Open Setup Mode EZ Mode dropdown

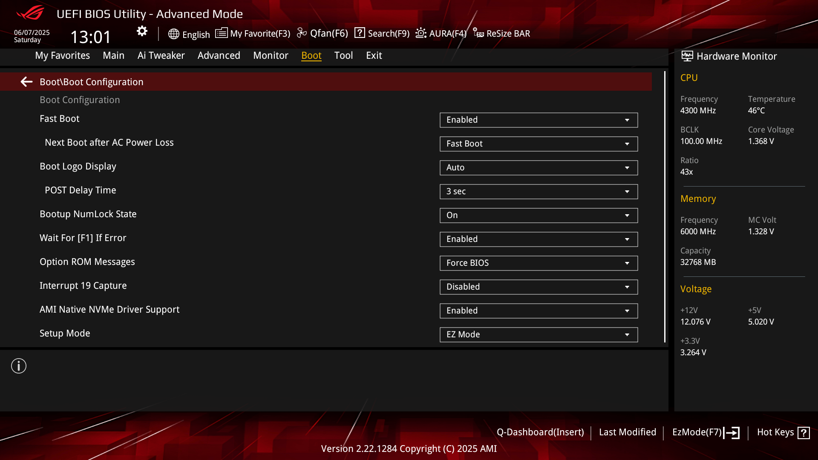(x=539, y=335)
